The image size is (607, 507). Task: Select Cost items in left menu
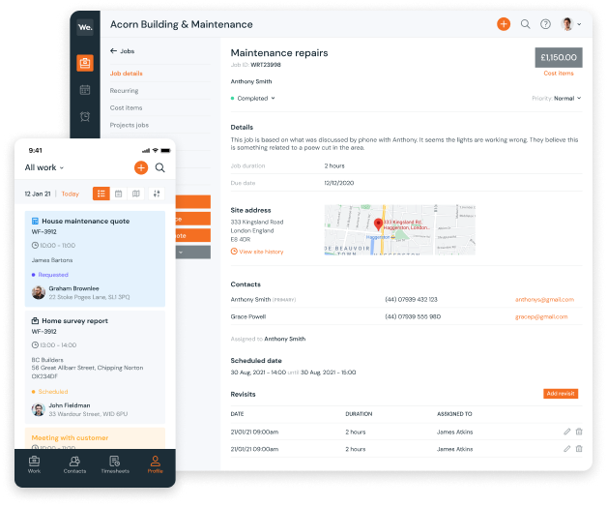[x=126, y=107]
